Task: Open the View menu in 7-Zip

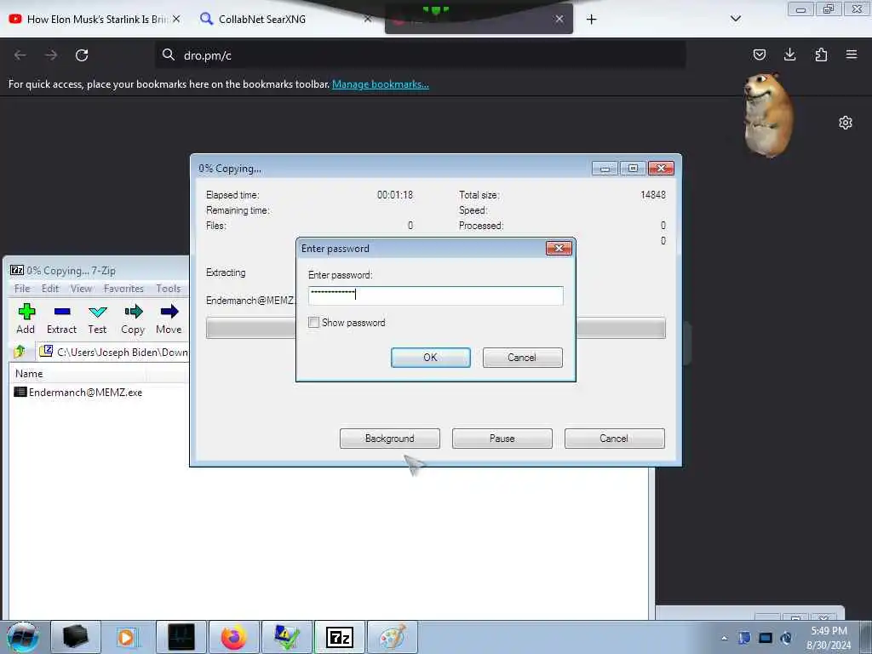Action: 81,288
